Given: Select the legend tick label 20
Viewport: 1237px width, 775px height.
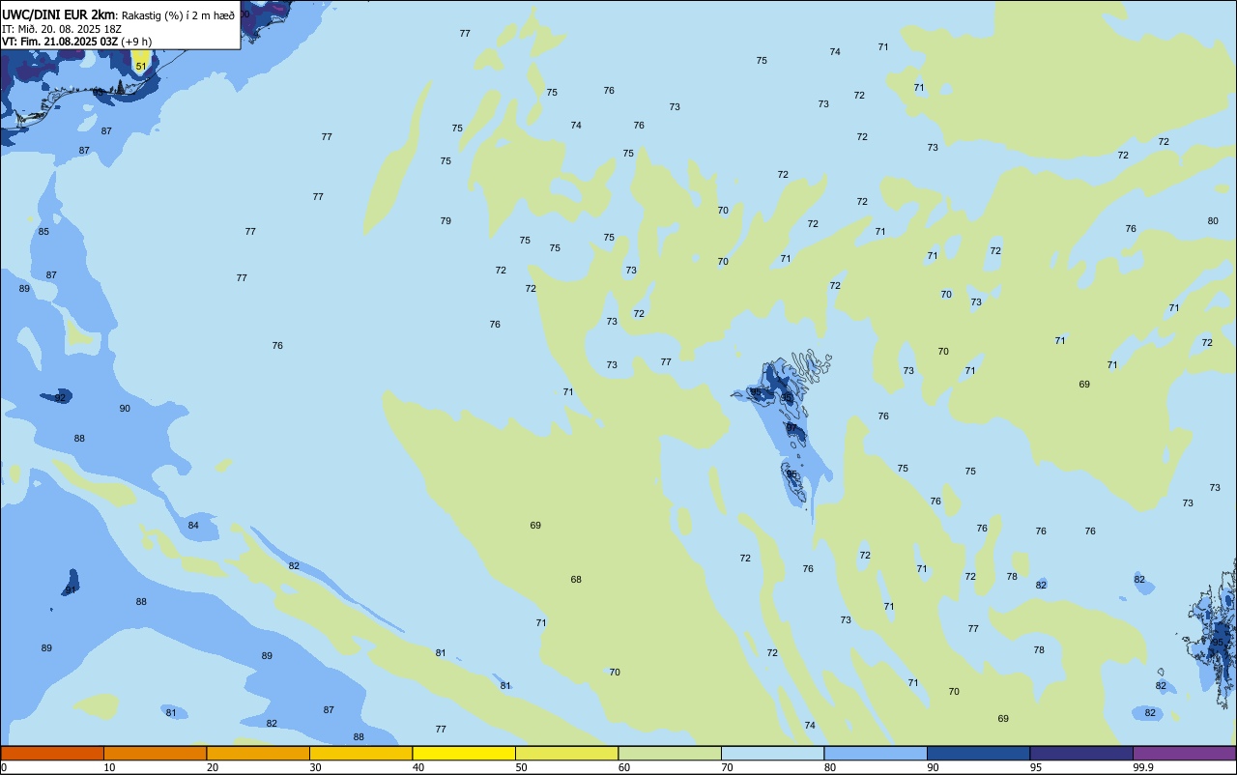Looking at the screenshot, I should point(213,767).
